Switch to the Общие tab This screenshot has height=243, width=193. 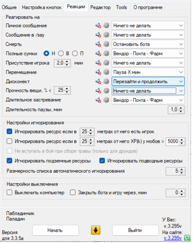9,7
